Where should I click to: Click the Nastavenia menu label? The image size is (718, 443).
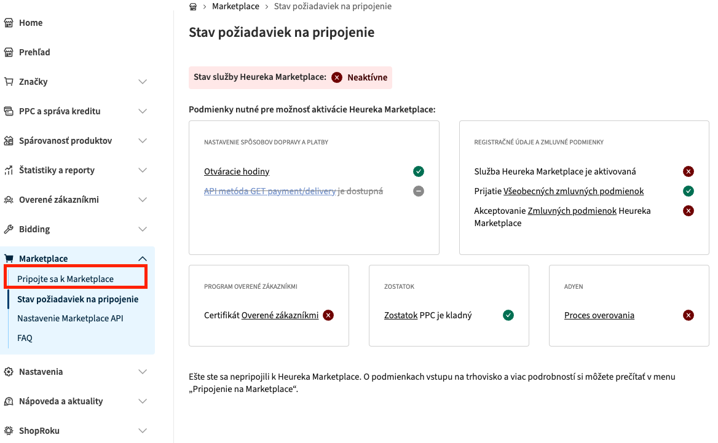(x=41, y=372)
